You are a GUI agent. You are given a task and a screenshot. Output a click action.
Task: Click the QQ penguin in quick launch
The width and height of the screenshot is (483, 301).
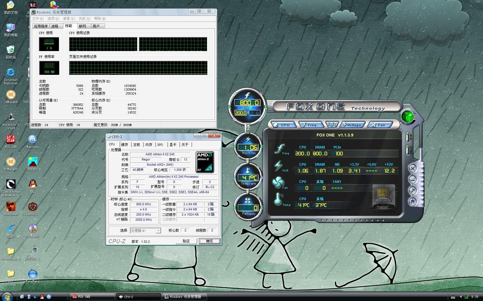point(42,297)
